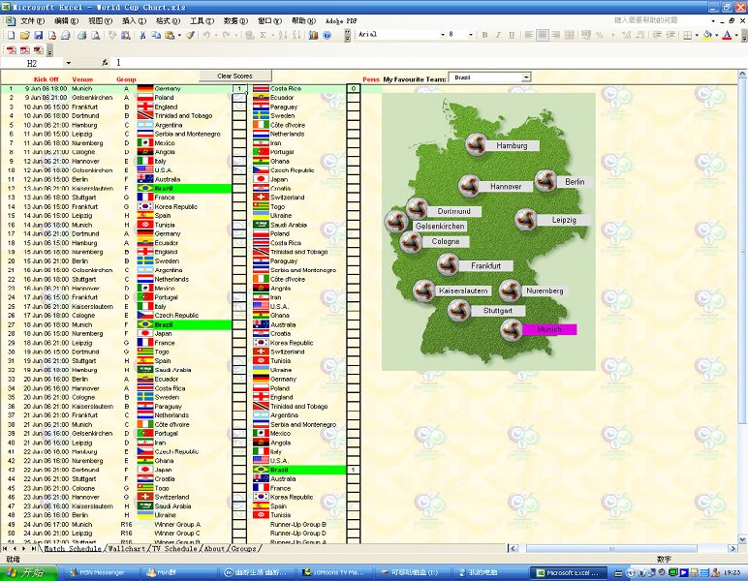Click the Munich venue label on map
Image resolution: width=748 pixels, height=581 pixels.
tap(549, 329)
